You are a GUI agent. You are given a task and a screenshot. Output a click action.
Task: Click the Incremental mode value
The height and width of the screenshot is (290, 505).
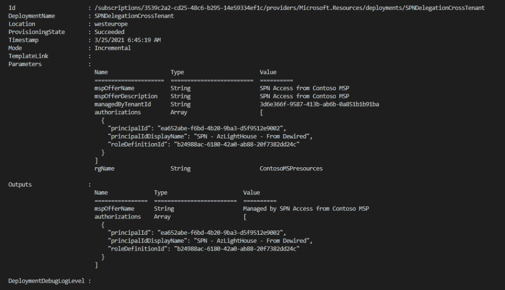pyautogui.click(x=112, y=48)
